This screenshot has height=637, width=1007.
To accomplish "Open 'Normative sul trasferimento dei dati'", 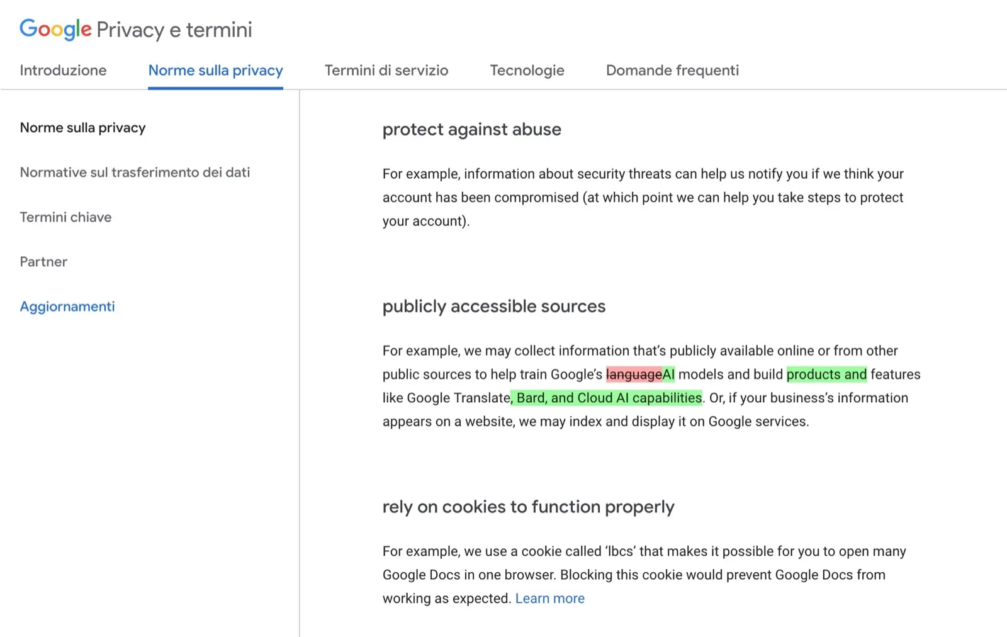I will pyautogui.click(x=135, y=172).
